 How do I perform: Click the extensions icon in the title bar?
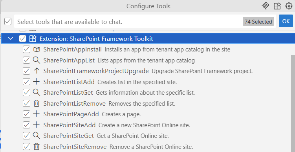pos(277,6)
